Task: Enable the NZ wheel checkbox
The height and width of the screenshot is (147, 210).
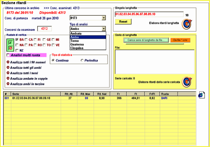Action: (x=17, y=50)
